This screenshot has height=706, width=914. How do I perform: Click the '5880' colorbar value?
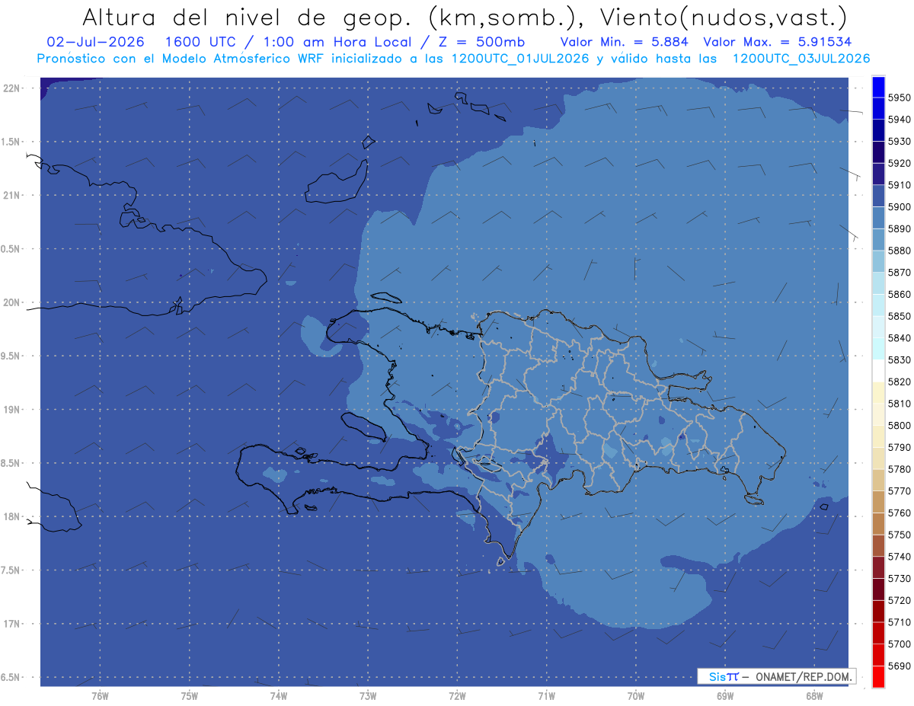click(x=900, y=251)
